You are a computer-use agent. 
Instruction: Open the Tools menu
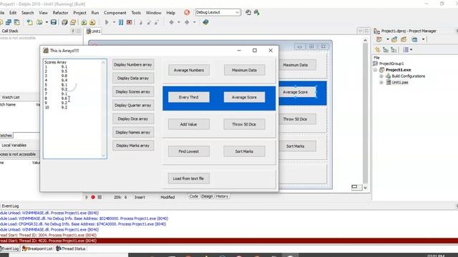[x=136, y=13]
